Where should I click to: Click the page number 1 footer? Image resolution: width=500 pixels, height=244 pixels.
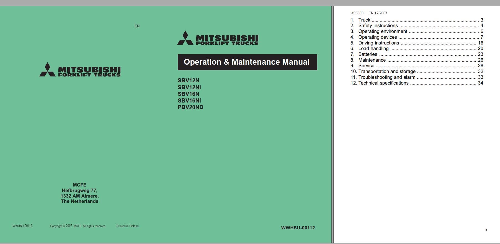(x=486, y=230)
